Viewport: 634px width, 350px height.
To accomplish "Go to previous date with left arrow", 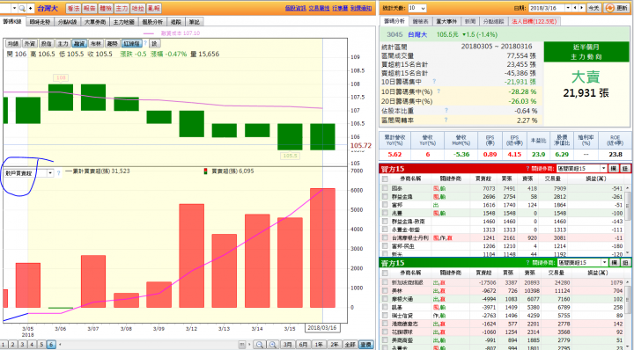I will (576, 8).
